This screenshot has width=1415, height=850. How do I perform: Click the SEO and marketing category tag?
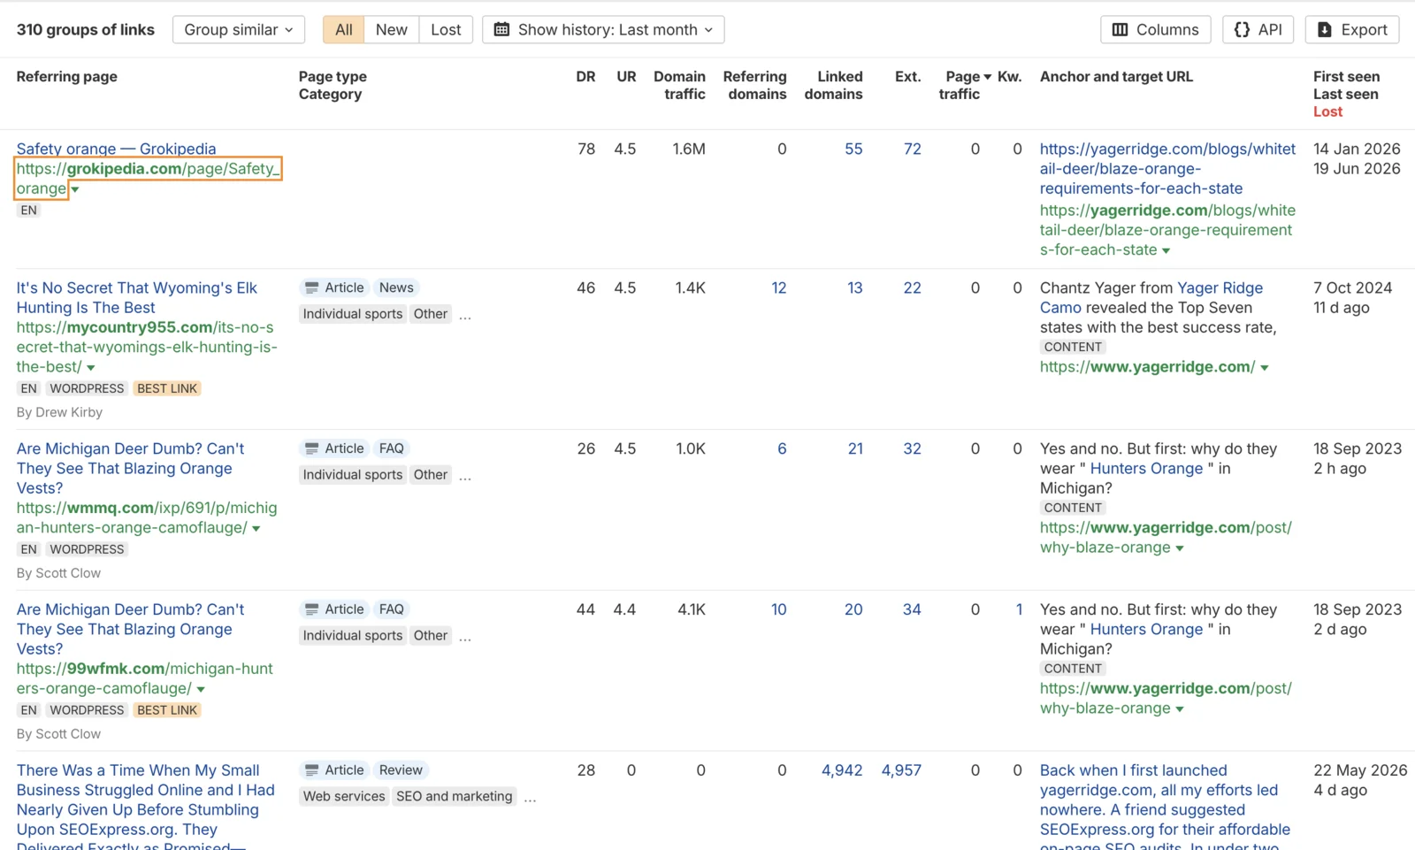point(454,796)
